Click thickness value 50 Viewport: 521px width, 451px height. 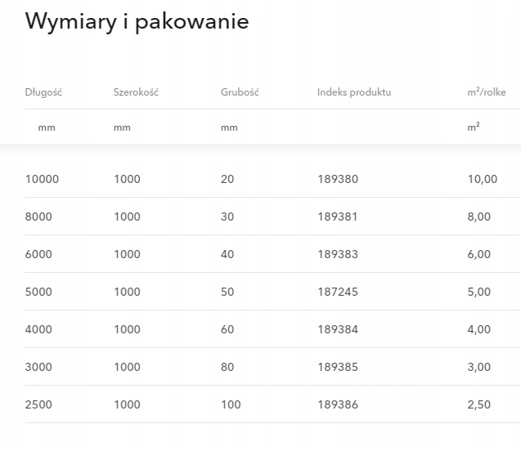pos(227,292)
